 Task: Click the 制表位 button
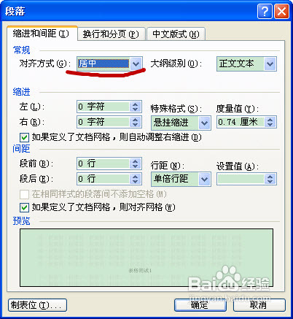click(x=37, y=305)
